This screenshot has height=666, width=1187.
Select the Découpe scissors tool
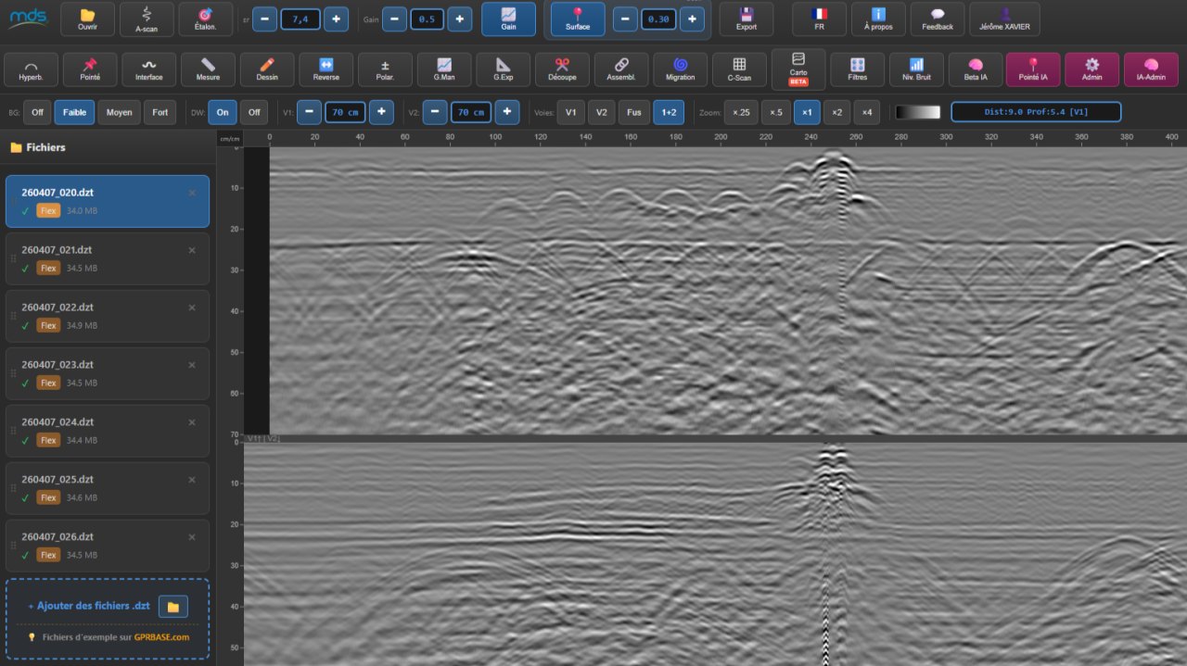click(x=562, y=69)
